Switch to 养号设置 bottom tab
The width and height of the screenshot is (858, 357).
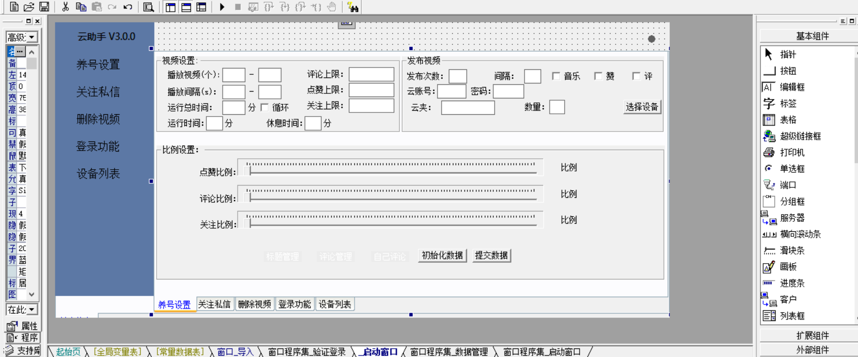tap(175, 304)
